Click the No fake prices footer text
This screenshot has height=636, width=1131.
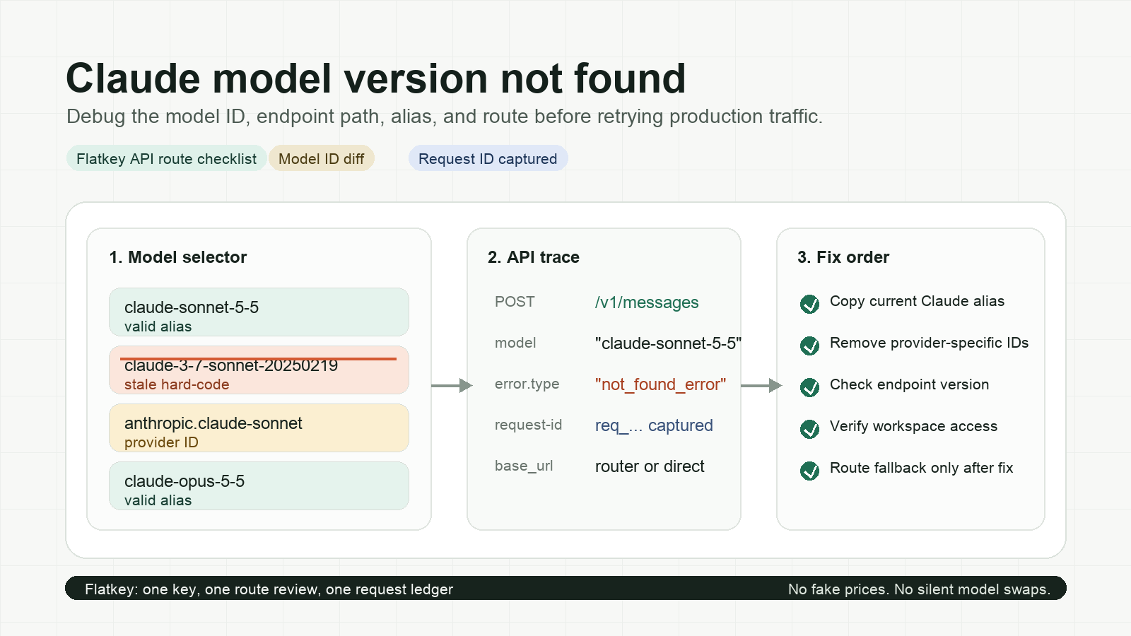pos(919,589)
